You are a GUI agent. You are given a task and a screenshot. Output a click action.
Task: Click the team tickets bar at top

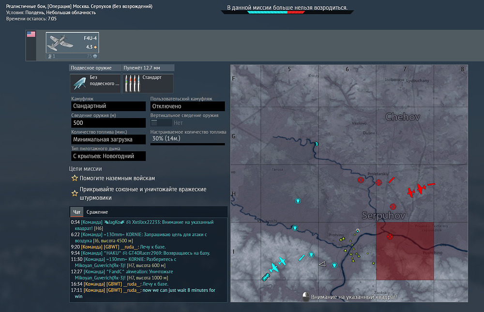pyautogui.click(x=287, y=13)
